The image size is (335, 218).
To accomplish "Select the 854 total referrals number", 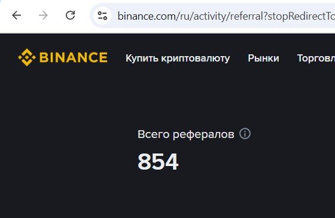I will coord(158,162).
